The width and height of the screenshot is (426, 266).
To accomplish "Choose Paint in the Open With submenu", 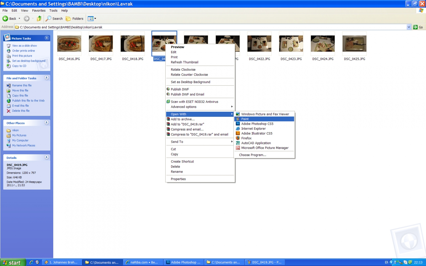I will pyautogui.click(x=245, y=119).
